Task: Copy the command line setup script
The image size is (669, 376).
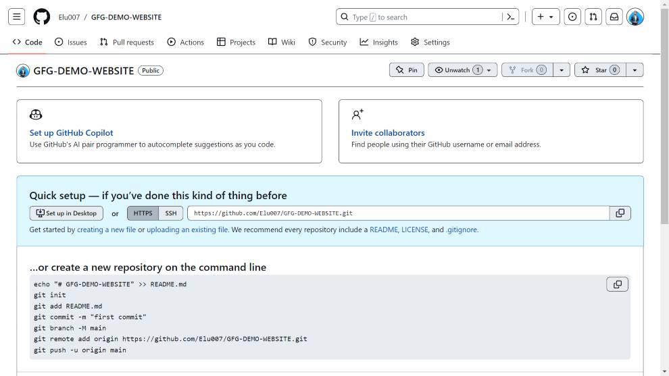Action: pyautogui.click(x=617, y=284)
